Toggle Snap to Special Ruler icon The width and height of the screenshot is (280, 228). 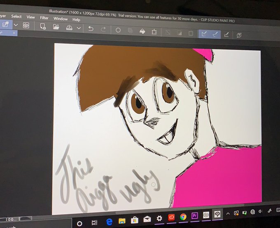coord(215,34)
